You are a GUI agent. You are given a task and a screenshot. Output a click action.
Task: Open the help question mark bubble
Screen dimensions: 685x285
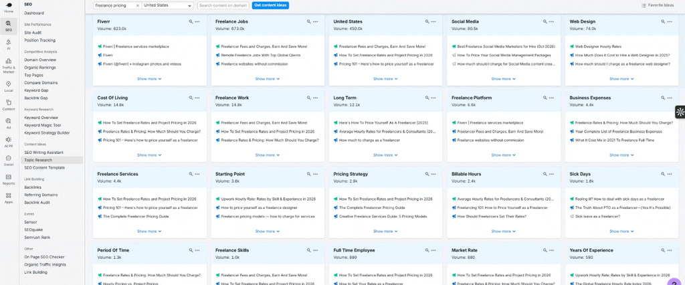[676, 282]
